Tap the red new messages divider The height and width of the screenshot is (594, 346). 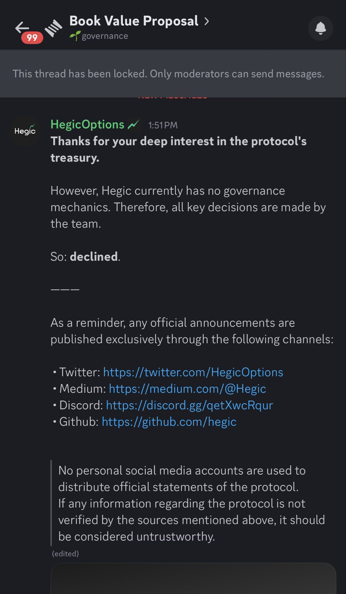pyautogui.click(x=173, y=98)
